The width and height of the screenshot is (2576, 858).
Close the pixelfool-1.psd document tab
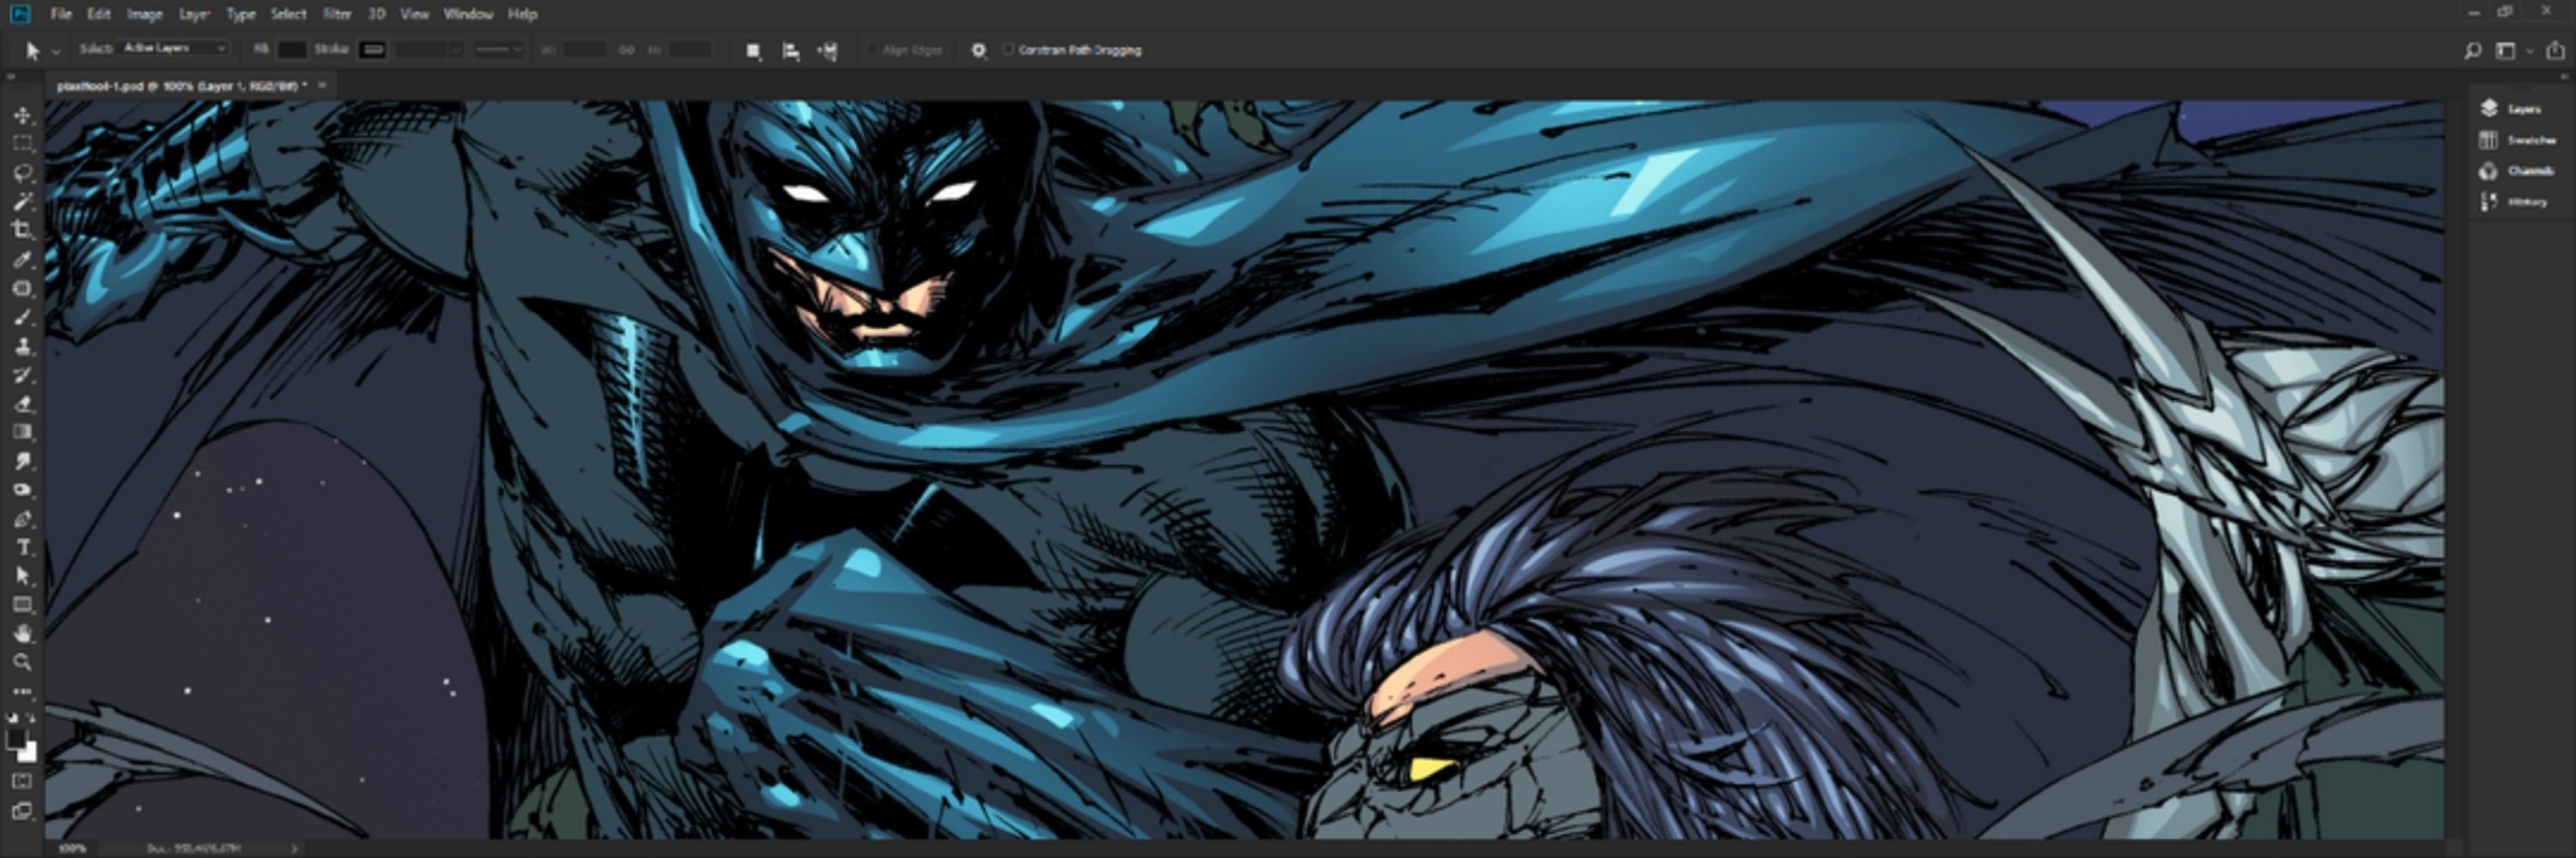click(x=322, y=86)
